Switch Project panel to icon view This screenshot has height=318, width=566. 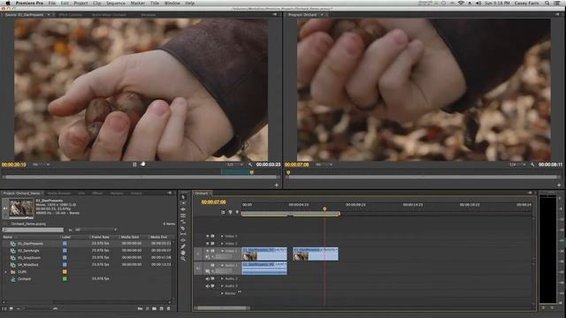tap(11, 308)
